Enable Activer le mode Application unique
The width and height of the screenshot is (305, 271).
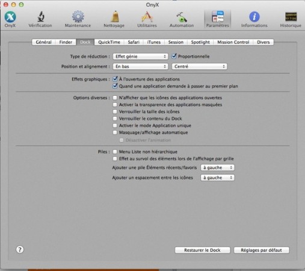pyautogui.click(x=115, y=125)
